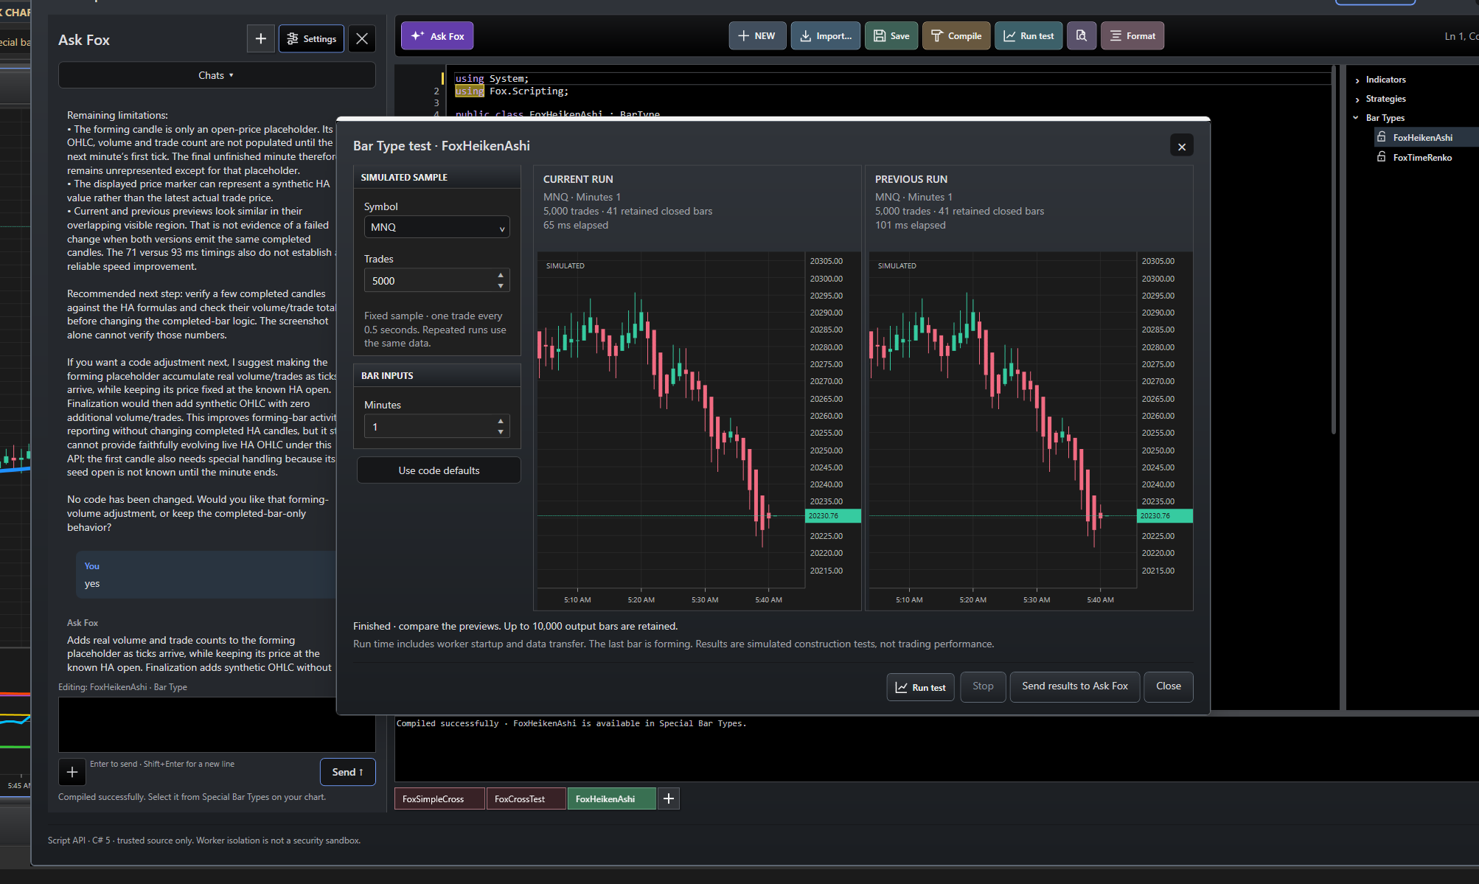Image resolution: width=1479 pixels, height=884 pixels.
Task: Expand the Strategies tree node
Action: pyautogui.click(x=1357, y=99)
